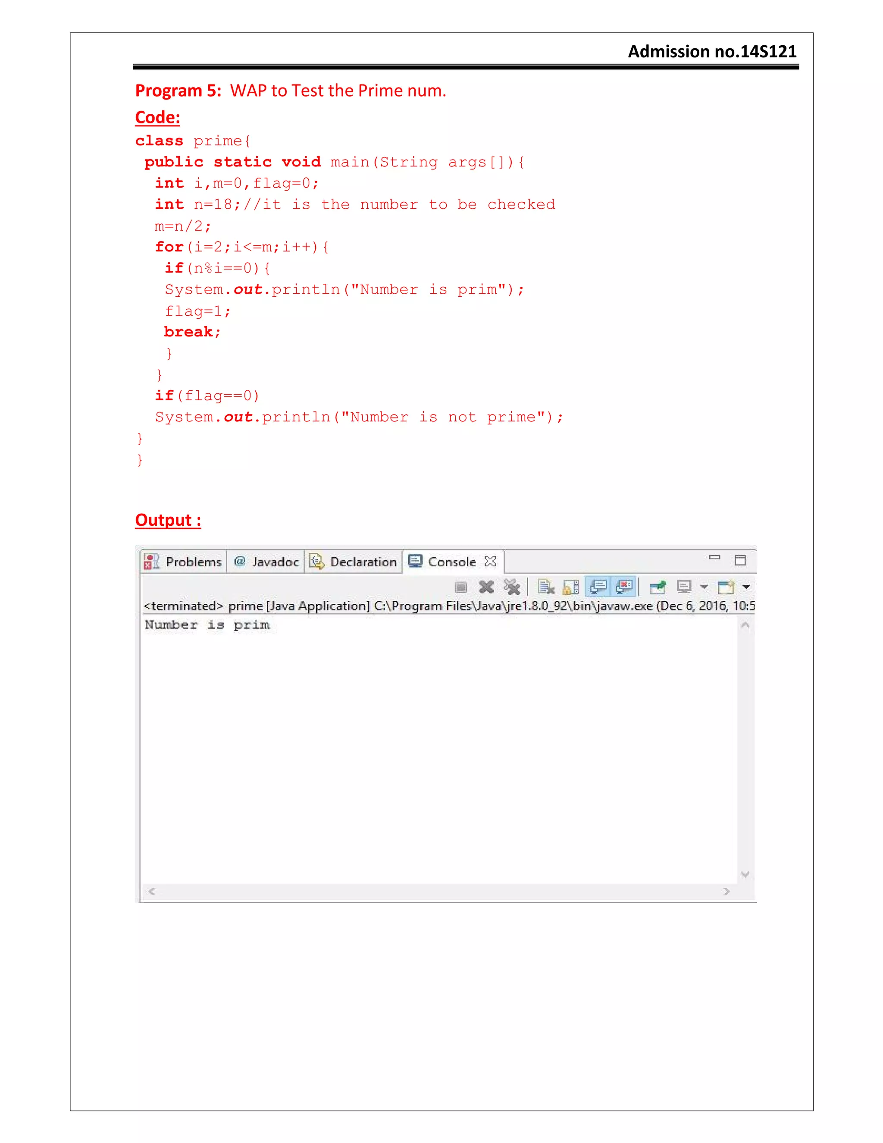This screenshot has width=883, height=1143.
Task: Click the Open Console icon
Action: tap(726, 587)
